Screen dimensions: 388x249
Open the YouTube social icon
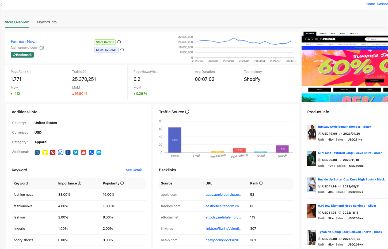tap(83, 152)
